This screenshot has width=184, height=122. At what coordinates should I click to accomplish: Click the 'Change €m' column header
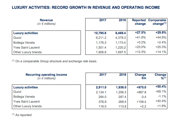coord(140,76)
